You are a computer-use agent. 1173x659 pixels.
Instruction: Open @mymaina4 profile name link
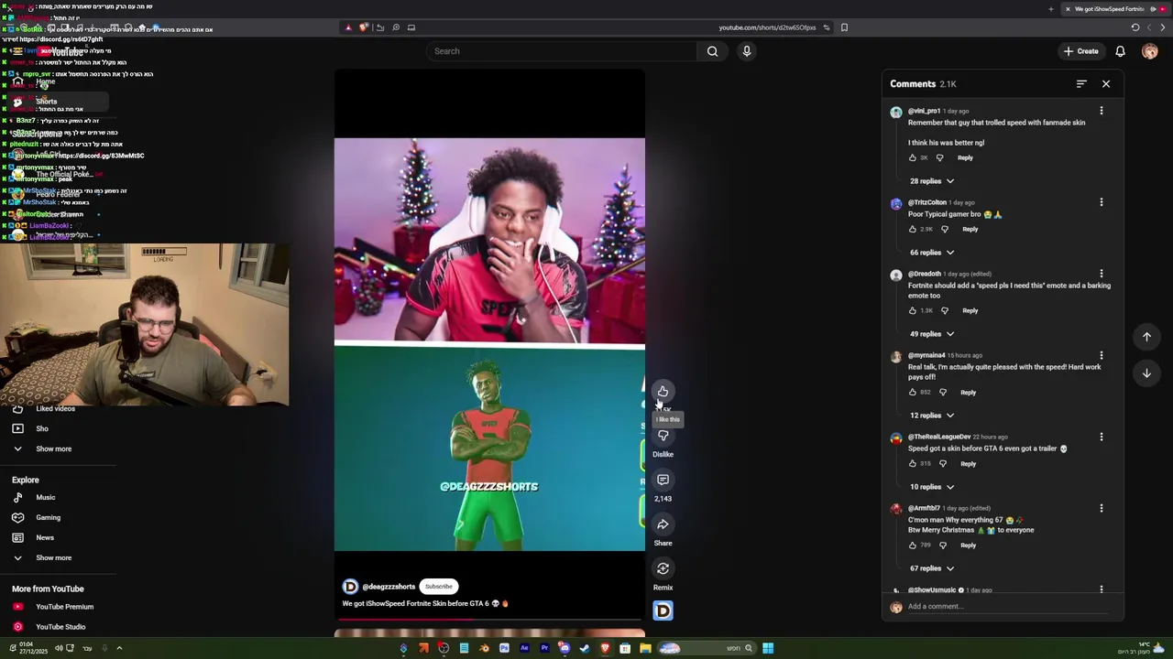(x=926, y=355)
